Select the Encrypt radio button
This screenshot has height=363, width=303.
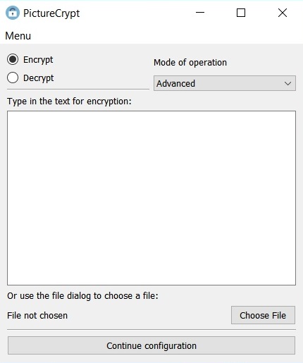[13, 59]
